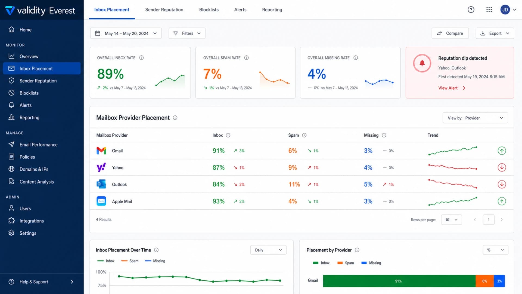Go to next results page arrow

point(502,220)
